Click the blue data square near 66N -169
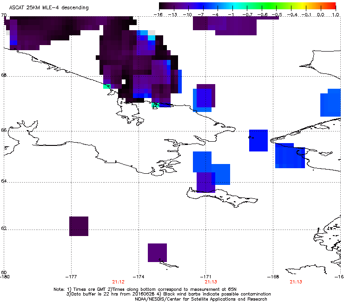The width and height of the screenshot is (344, 302). [x=258, y=141]
